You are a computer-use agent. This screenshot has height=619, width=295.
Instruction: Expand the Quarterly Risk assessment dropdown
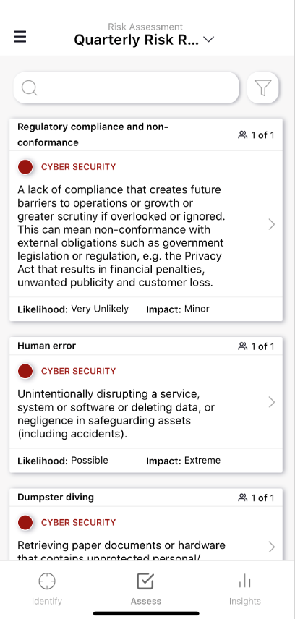click(x=208, y=40)
